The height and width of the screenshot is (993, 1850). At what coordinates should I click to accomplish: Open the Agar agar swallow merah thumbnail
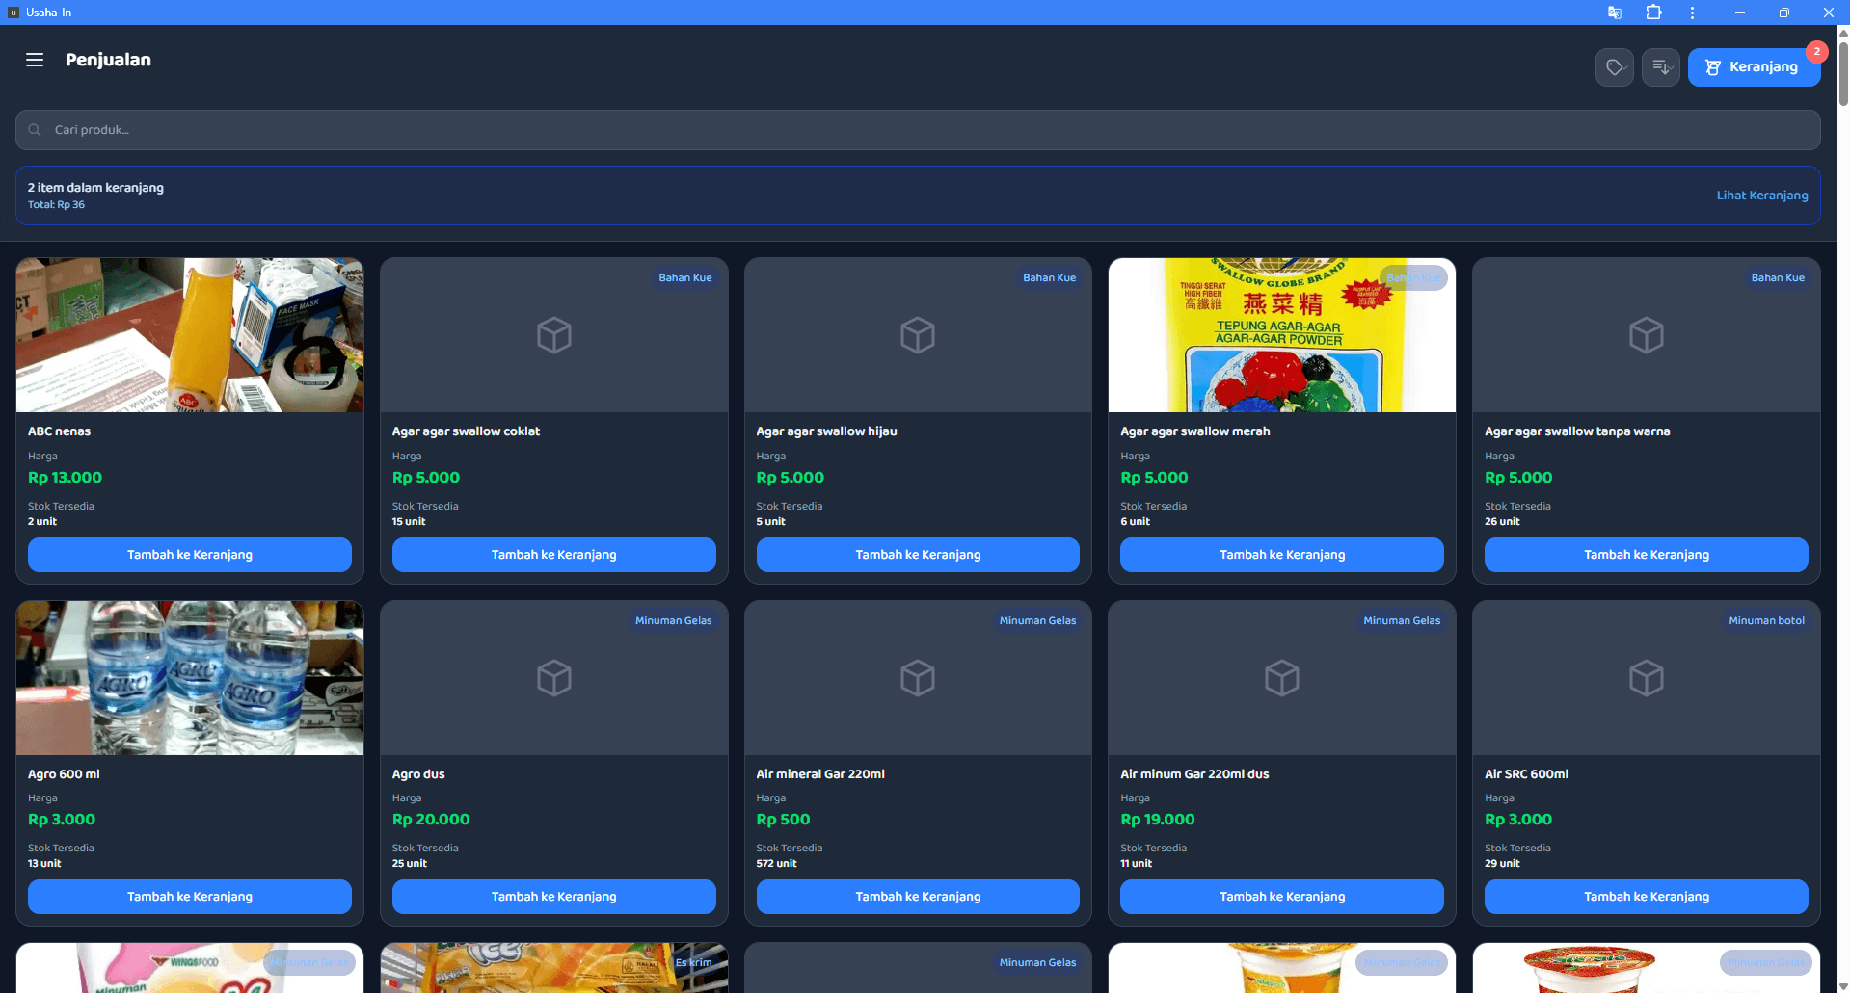(x=1281, y=334)
